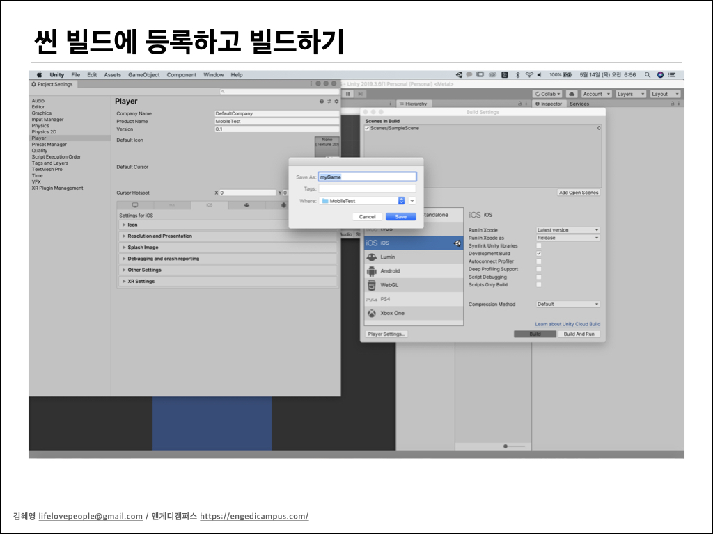The image size is (713, 534).
Task: Click the Wi-Fi status icon
Action: [529, 75]
